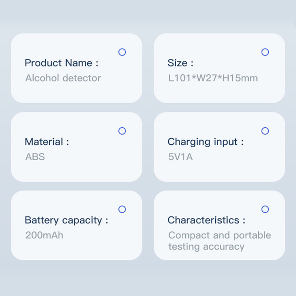Image resolution: width=296 pixels, height=296 pixels.
Task: Click the "testing accuracy" text line
Action: (206, 247)
